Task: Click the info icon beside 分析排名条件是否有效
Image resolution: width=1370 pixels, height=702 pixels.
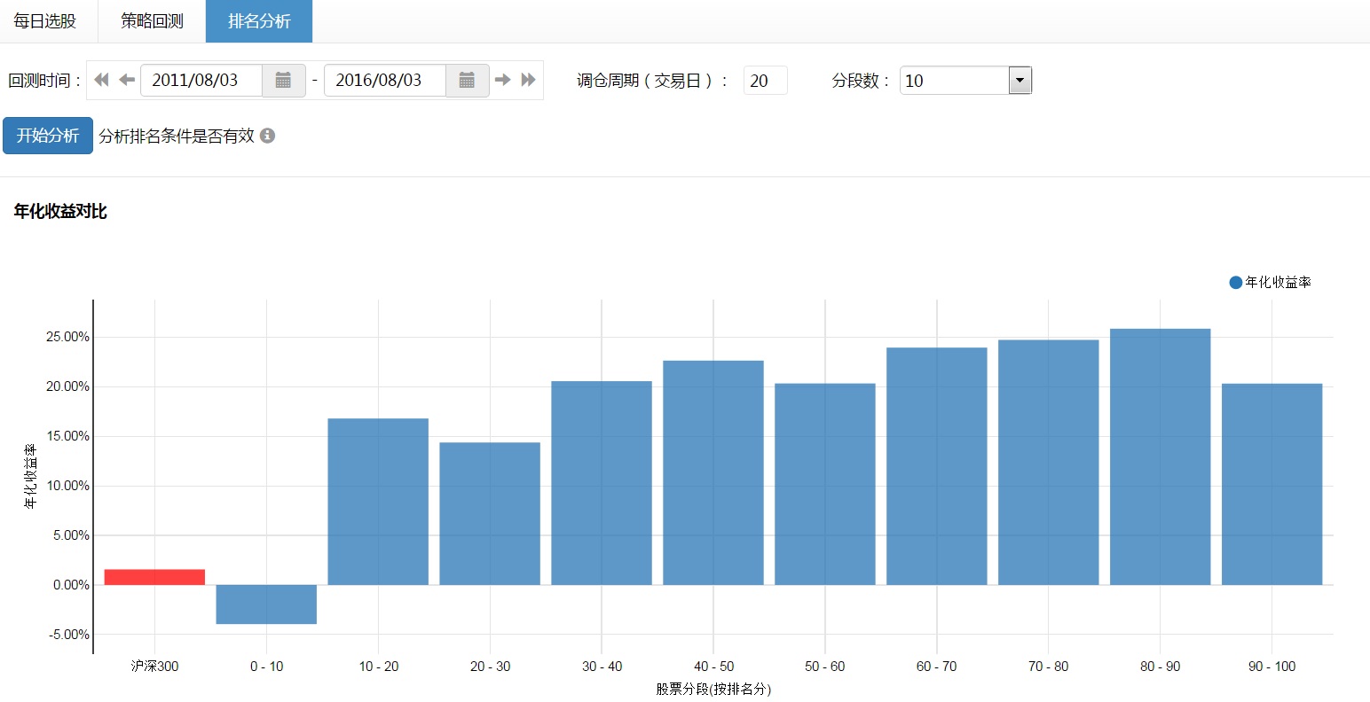Action: [267, 136]
